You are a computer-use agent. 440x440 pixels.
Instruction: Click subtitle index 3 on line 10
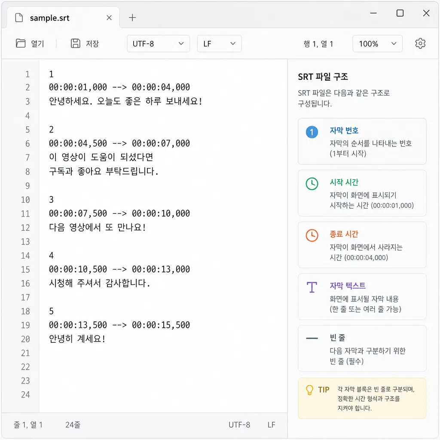point(51,199)
